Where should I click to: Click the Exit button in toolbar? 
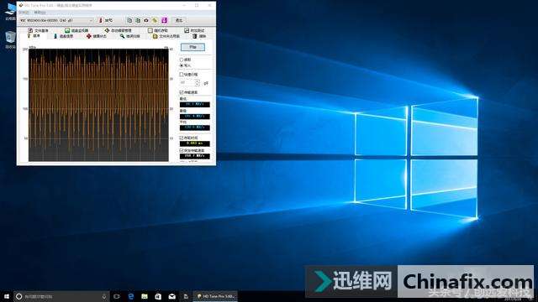tap(179, 20)
